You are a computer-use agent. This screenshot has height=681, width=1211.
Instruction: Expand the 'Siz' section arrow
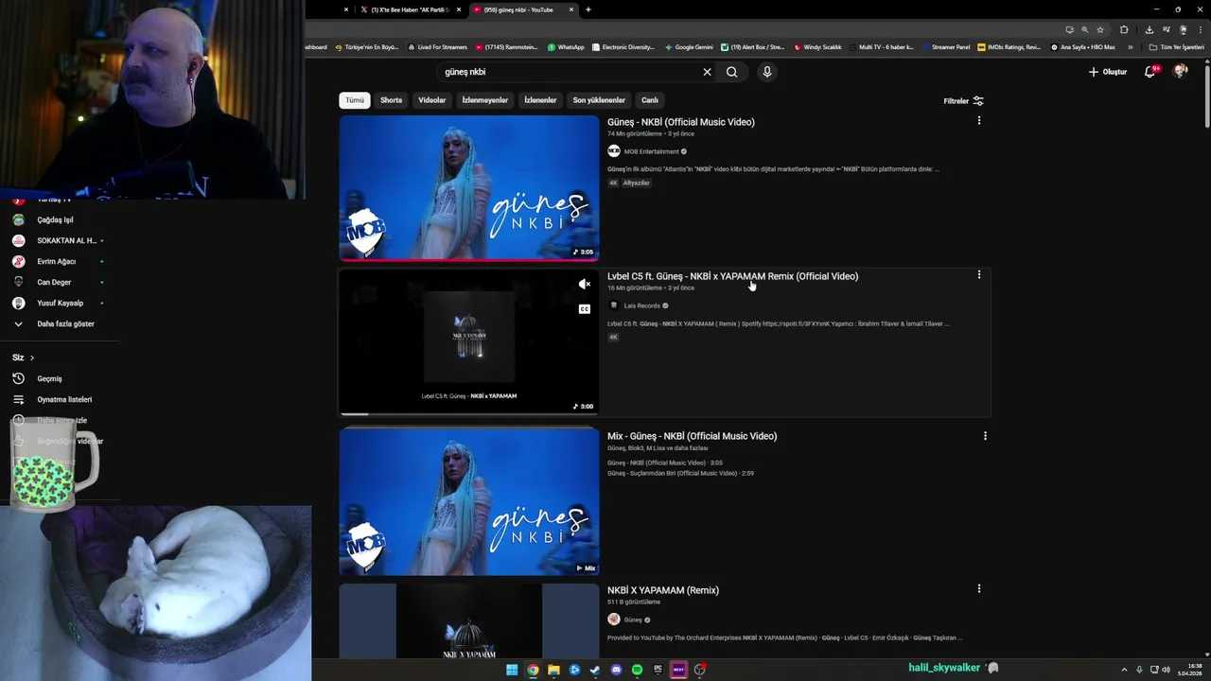click(31, 358)
